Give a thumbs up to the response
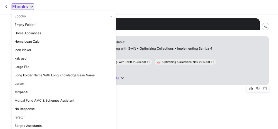This screenshot has width=278, height=129. (x=251, y=88)
